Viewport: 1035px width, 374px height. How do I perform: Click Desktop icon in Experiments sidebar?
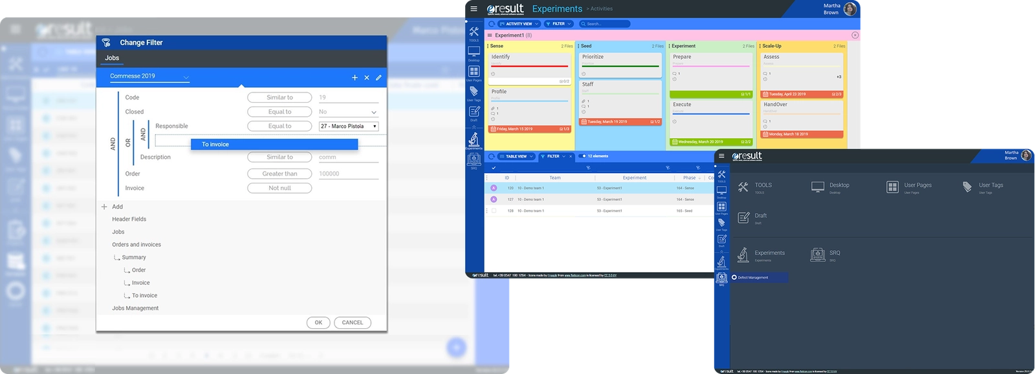(x=474, y=52)
